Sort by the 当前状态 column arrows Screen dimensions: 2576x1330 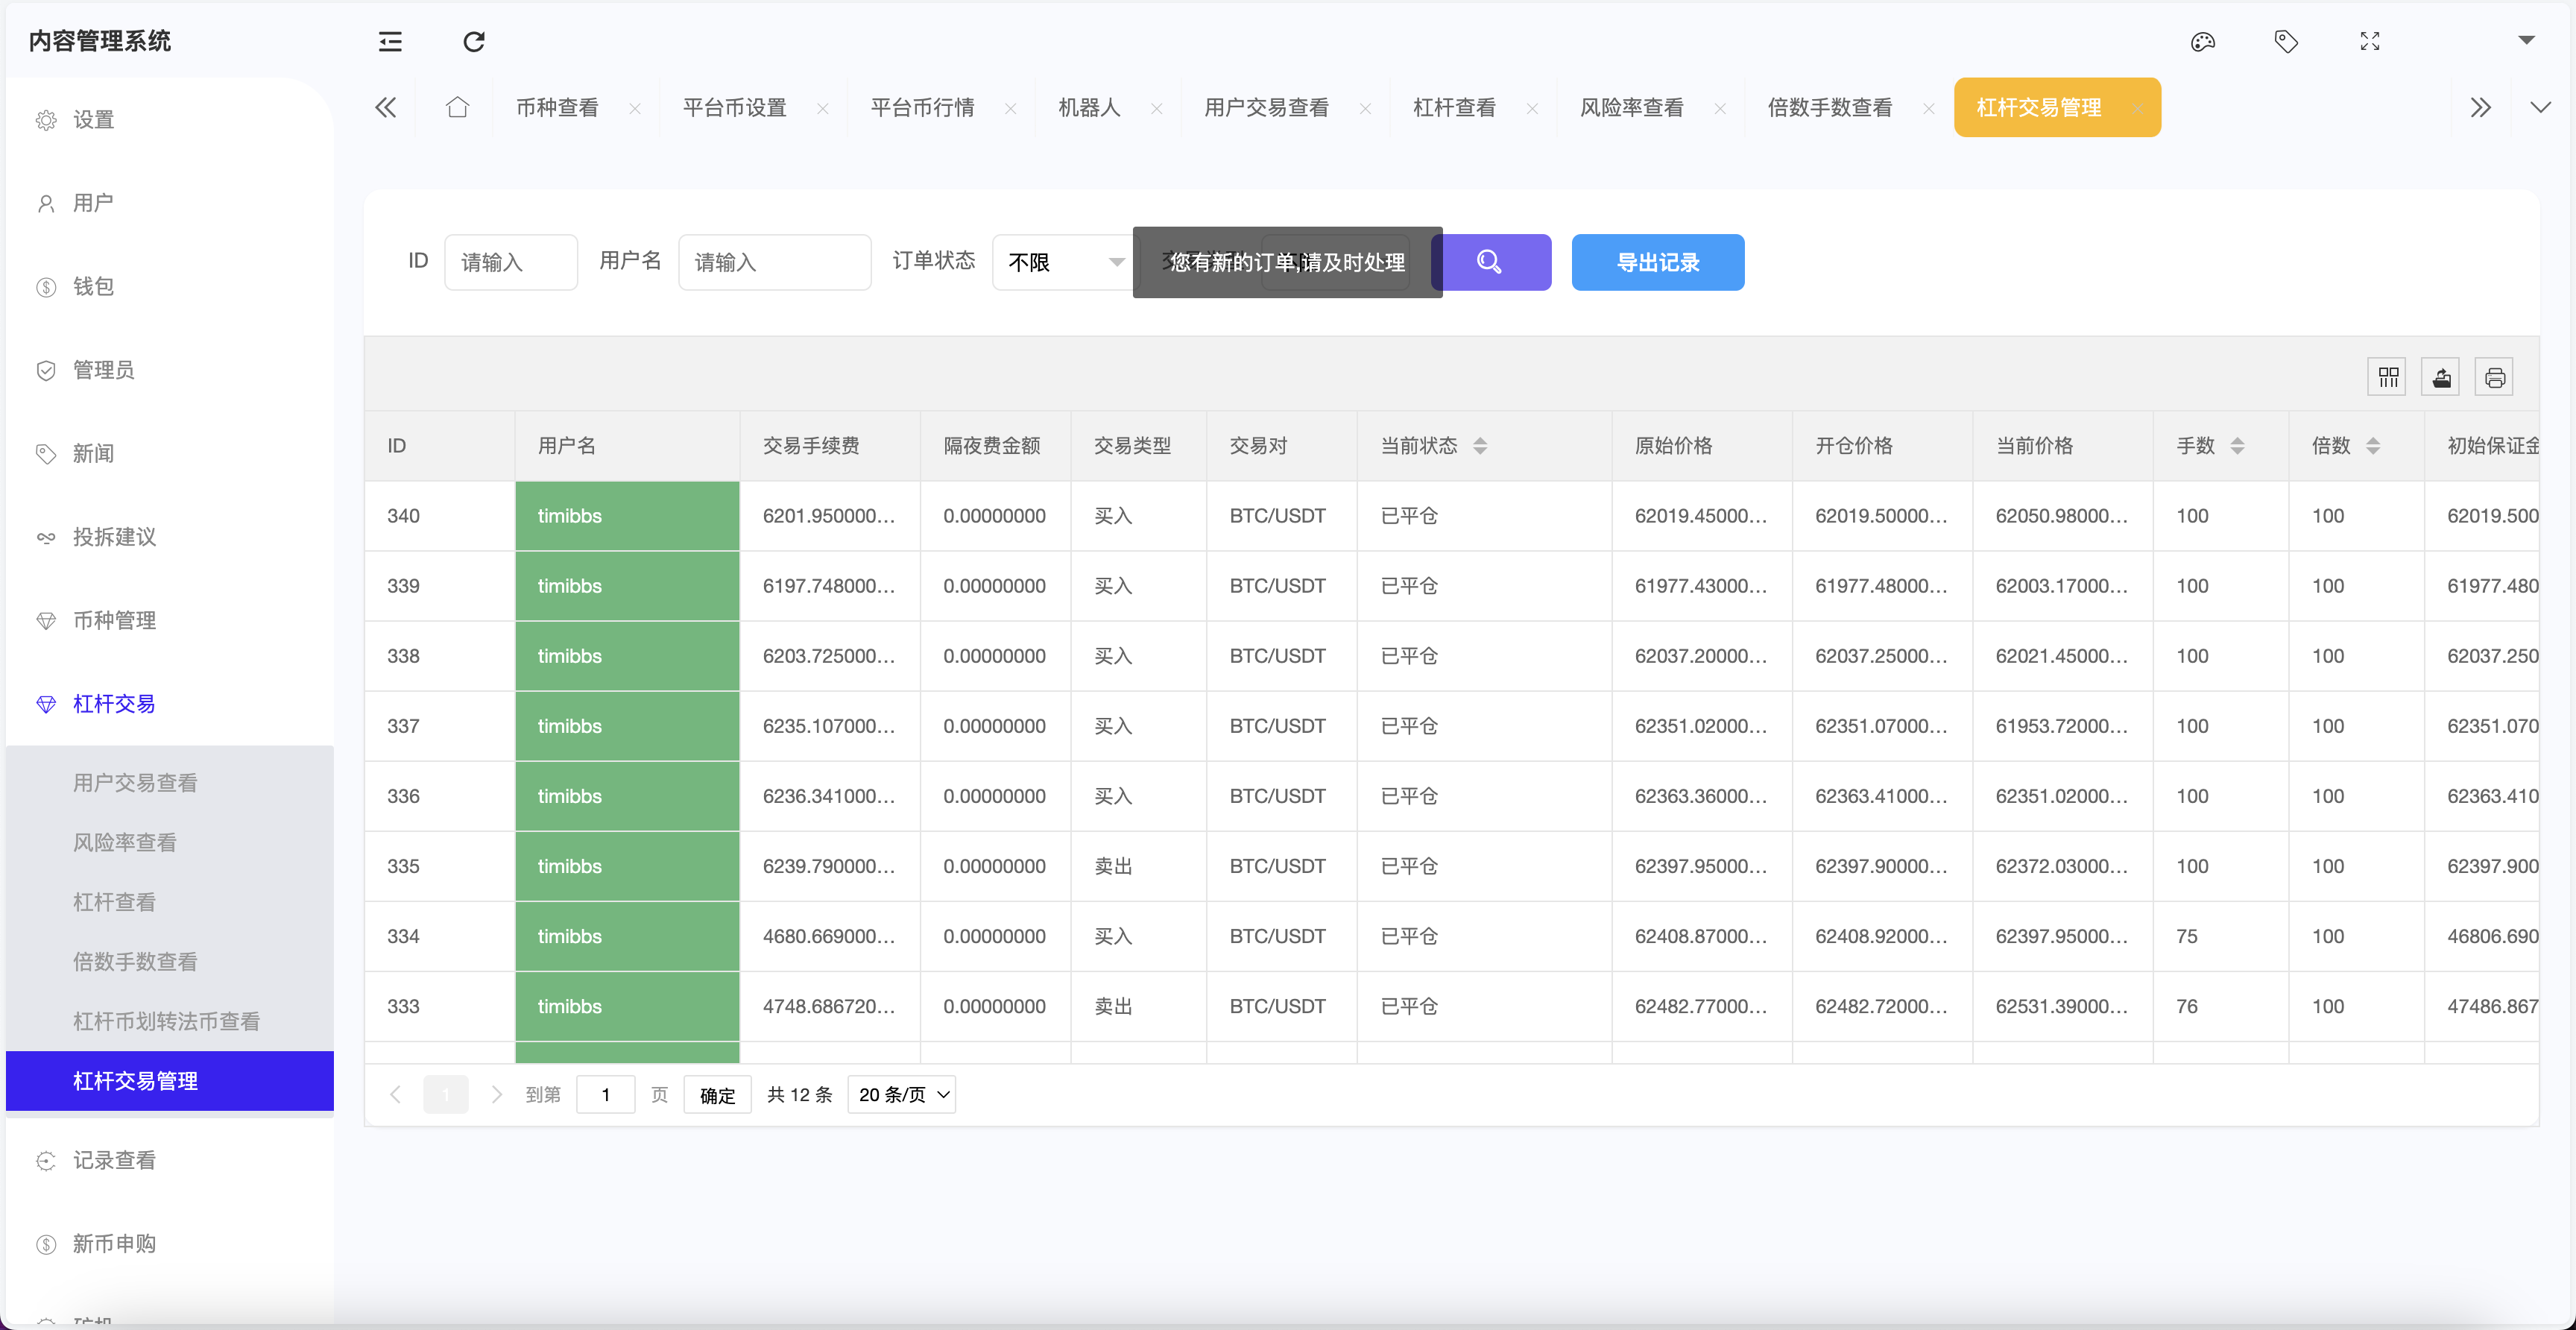pyautogui.click(x=1480, y=446)
